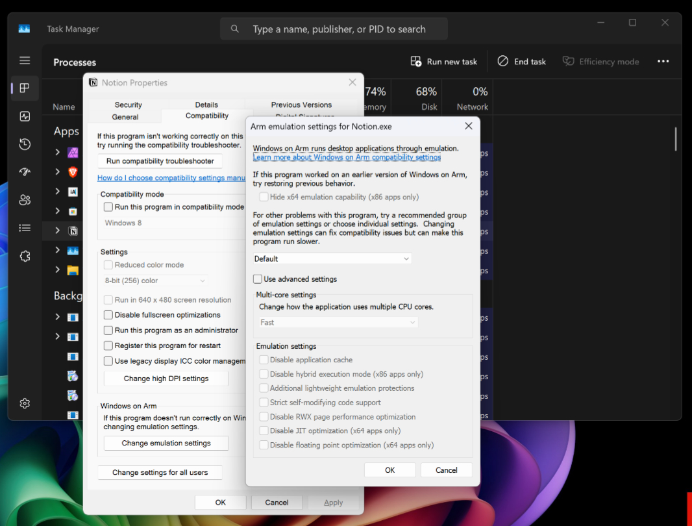Expand the Brave app process group
This screenshot has height=526, width=692.
click(x=57, y=172)
